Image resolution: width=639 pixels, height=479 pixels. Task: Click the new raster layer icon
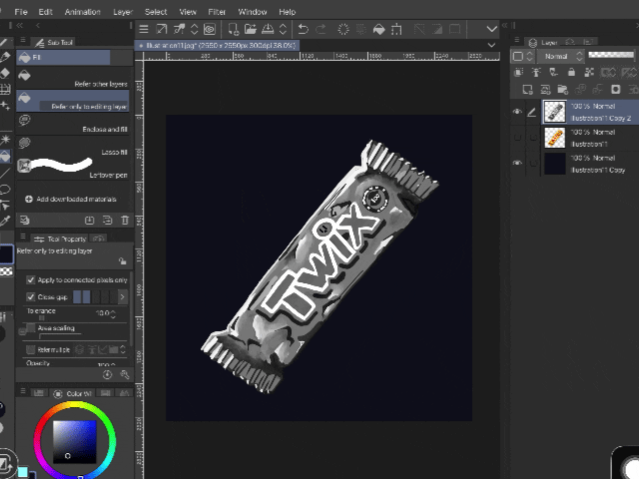coord(527,90)
